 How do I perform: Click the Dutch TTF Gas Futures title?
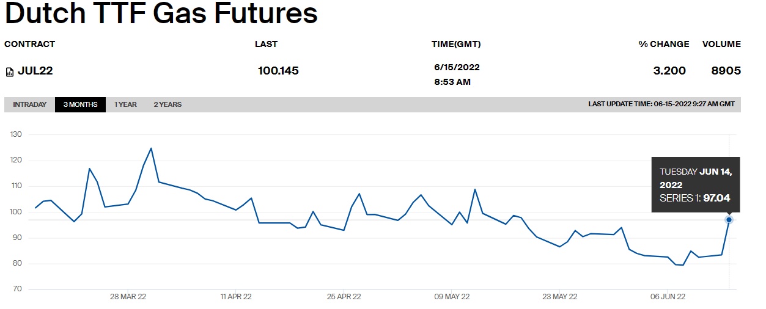point(161,15)
